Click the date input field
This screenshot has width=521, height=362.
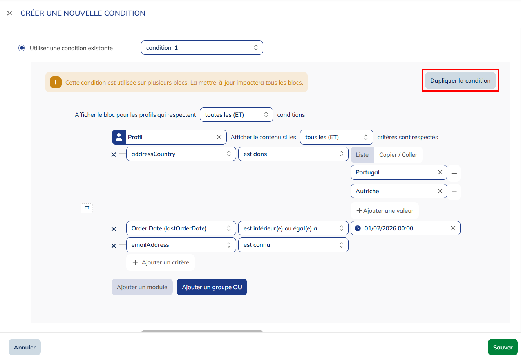(403, 228)
